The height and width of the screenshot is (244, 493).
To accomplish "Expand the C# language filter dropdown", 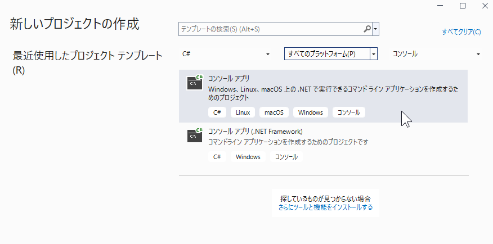I will point(268,54).
